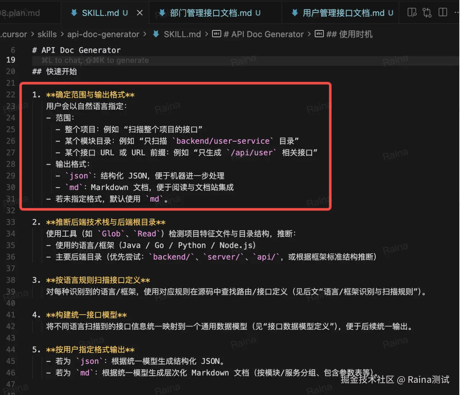The image size is (460, 395).
Task: Click the markdown file icon on SKILL.md tab
Action: pos(74,13)
